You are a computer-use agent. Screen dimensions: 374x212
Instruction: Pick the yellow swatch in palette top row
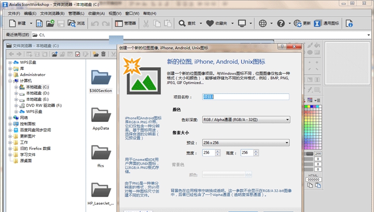[309, 106]
